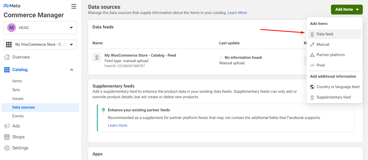Image resolution: width=368 pixels, height=160 pixels.
Task: Click the Catalog grid icon in sidebar
Action: (7, 70)
